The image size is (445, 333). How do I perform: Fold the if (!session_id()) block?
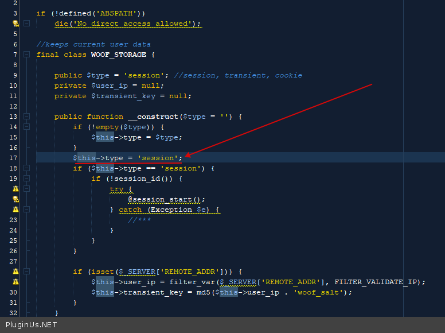point(26,179)
